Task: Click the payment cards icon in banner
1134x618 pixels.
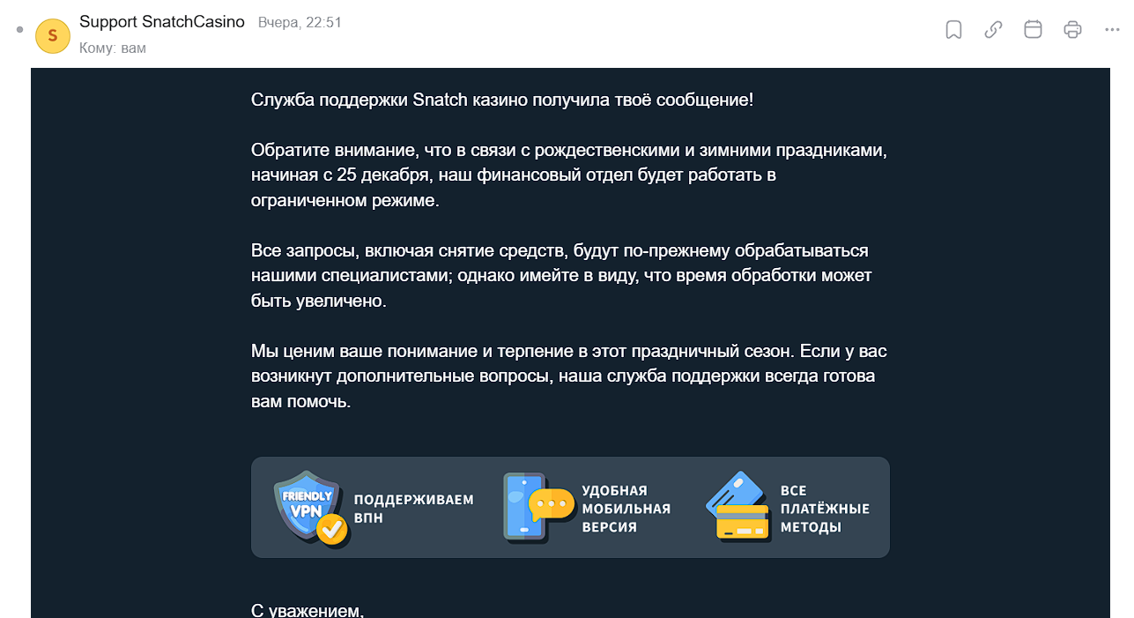Action: click(738, 508)
